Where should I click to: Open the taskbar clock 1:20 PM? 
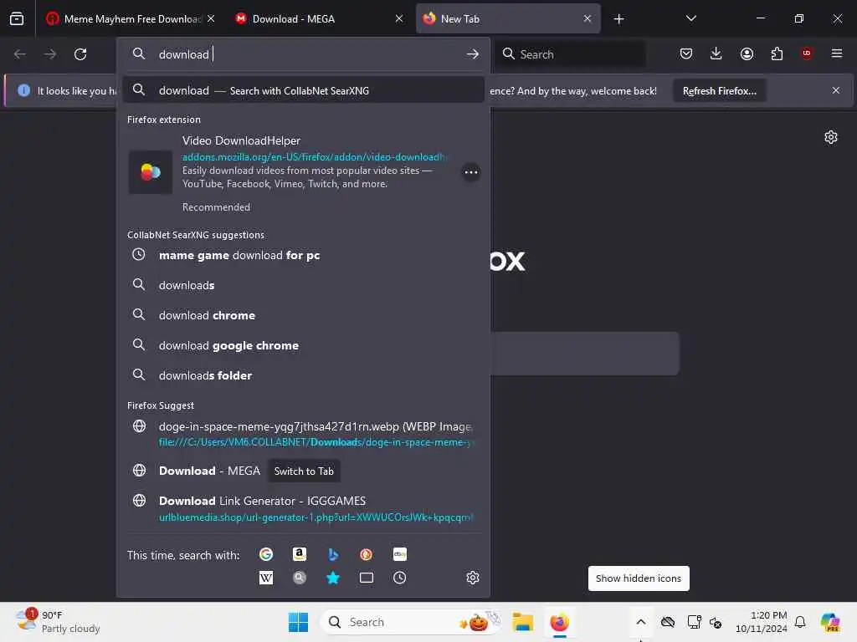(761, 622)
